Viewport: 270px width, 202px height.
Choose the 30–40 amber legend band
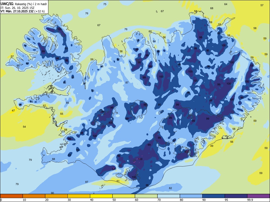tap(79, 196)
